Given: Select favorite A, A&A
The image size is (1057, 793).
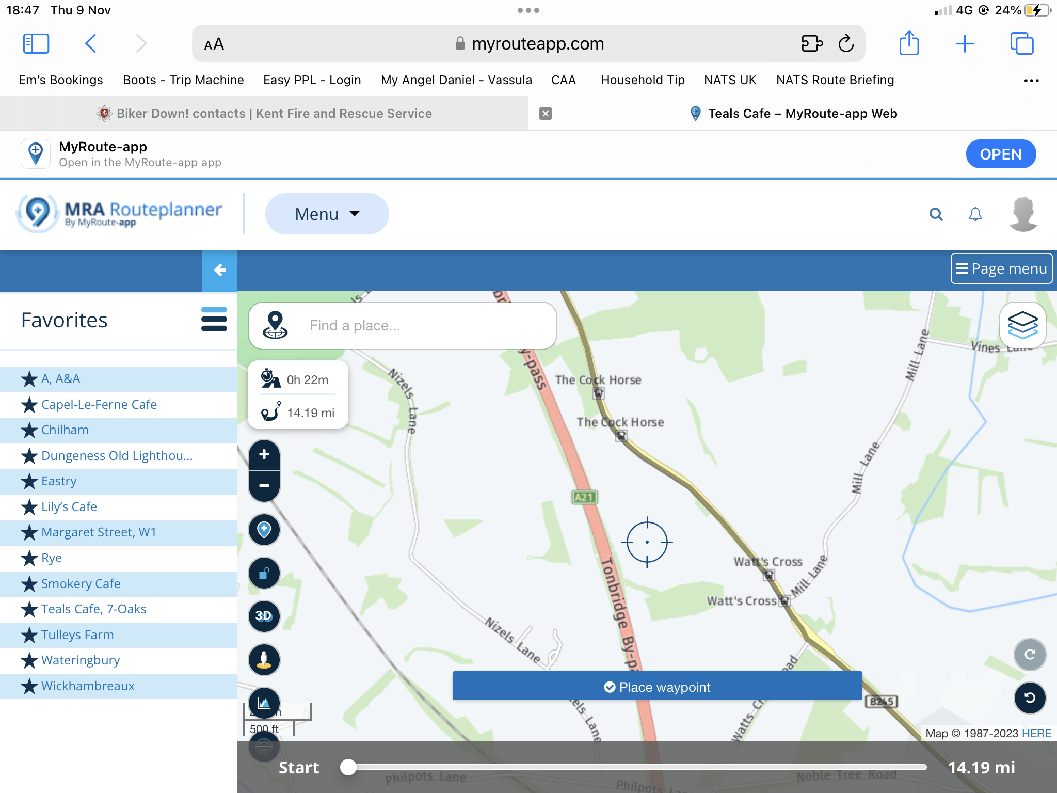Looking at the screenshot, I should (119, 379).
